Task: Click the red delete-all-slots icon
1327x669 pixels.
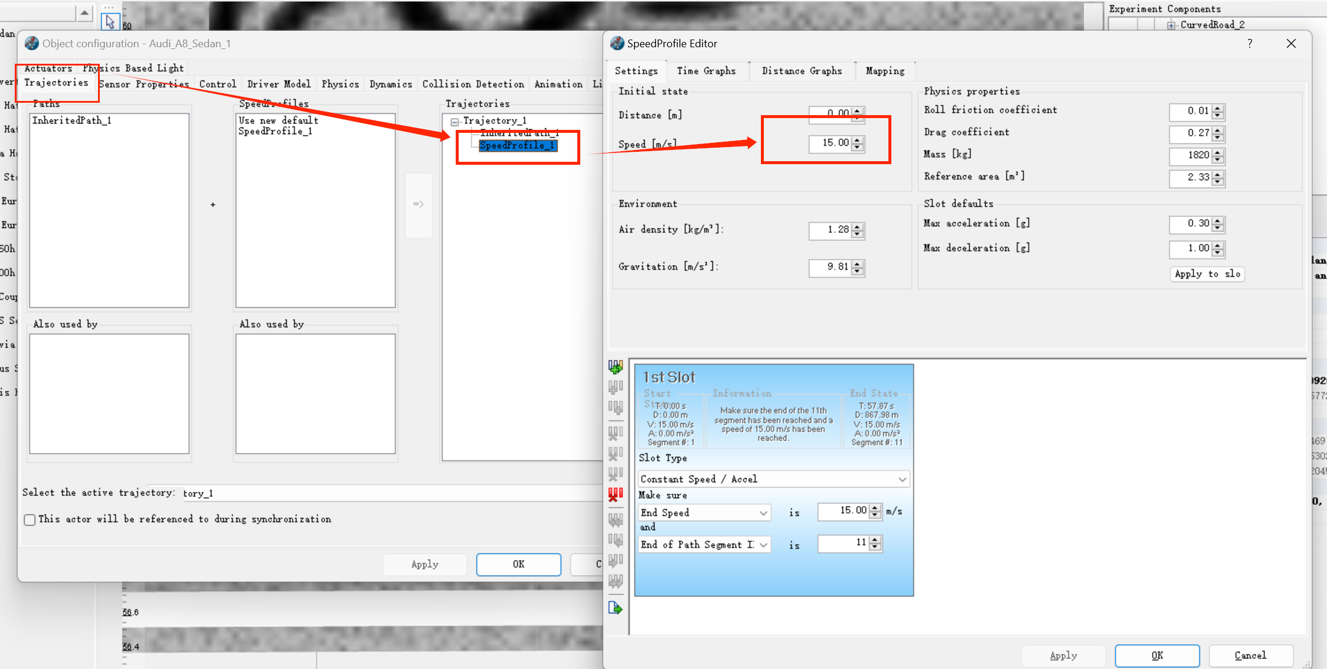Action: [615, 494]
